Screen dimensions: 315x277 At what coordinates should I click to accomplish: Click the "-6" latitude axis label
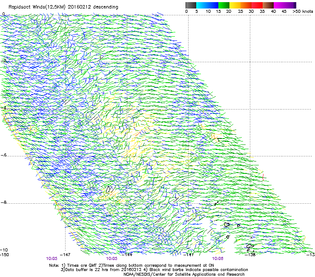point(3,155)
